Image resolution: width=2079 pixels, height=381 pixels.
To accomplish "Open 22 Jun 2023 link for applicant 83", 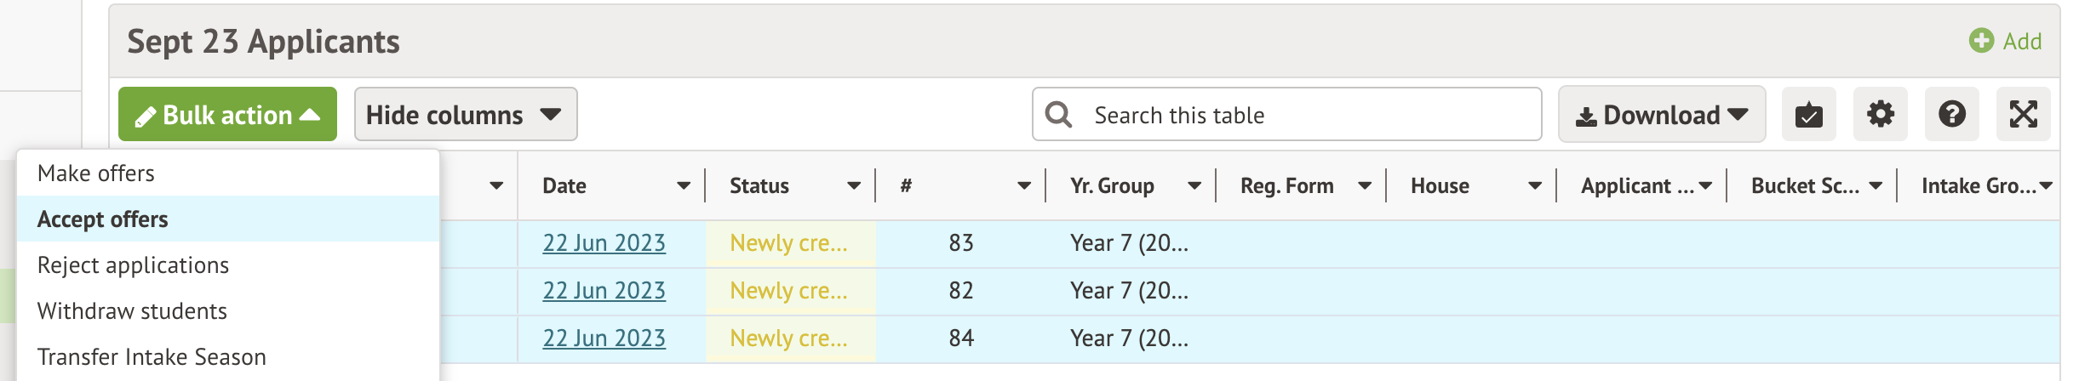I will (x=604, y=243).
